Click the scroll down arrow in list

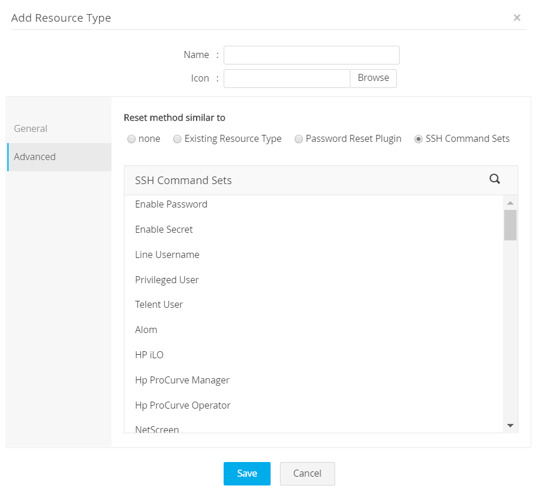click(510, 425)
